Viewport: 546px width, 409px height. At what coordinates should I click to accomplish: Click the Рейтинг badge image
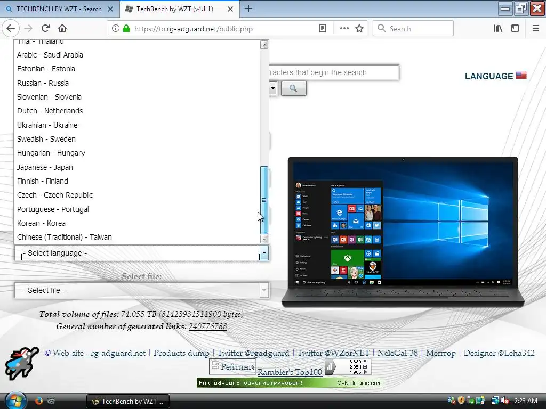(232, 367)
